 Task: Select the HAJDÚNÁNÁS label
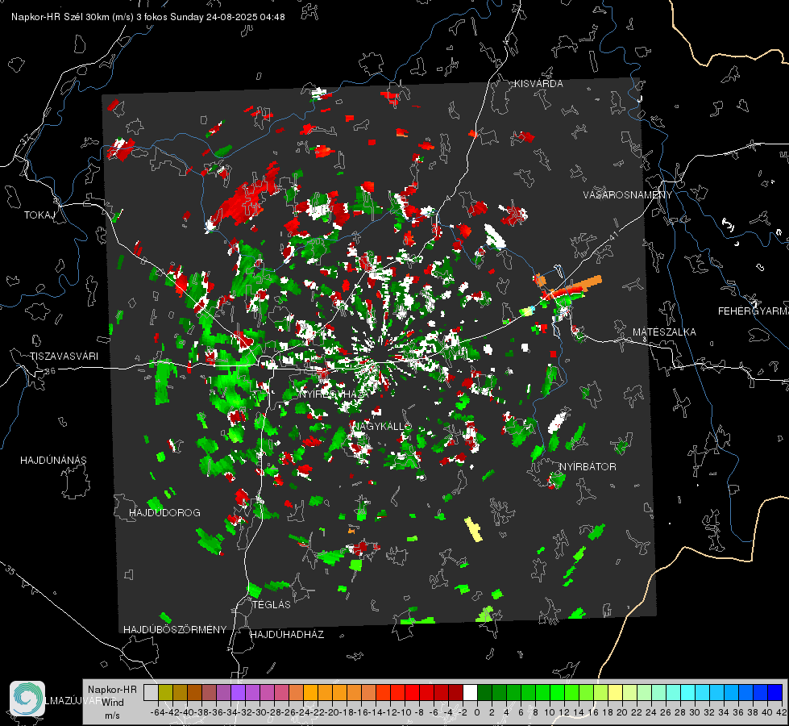point(53,460)
